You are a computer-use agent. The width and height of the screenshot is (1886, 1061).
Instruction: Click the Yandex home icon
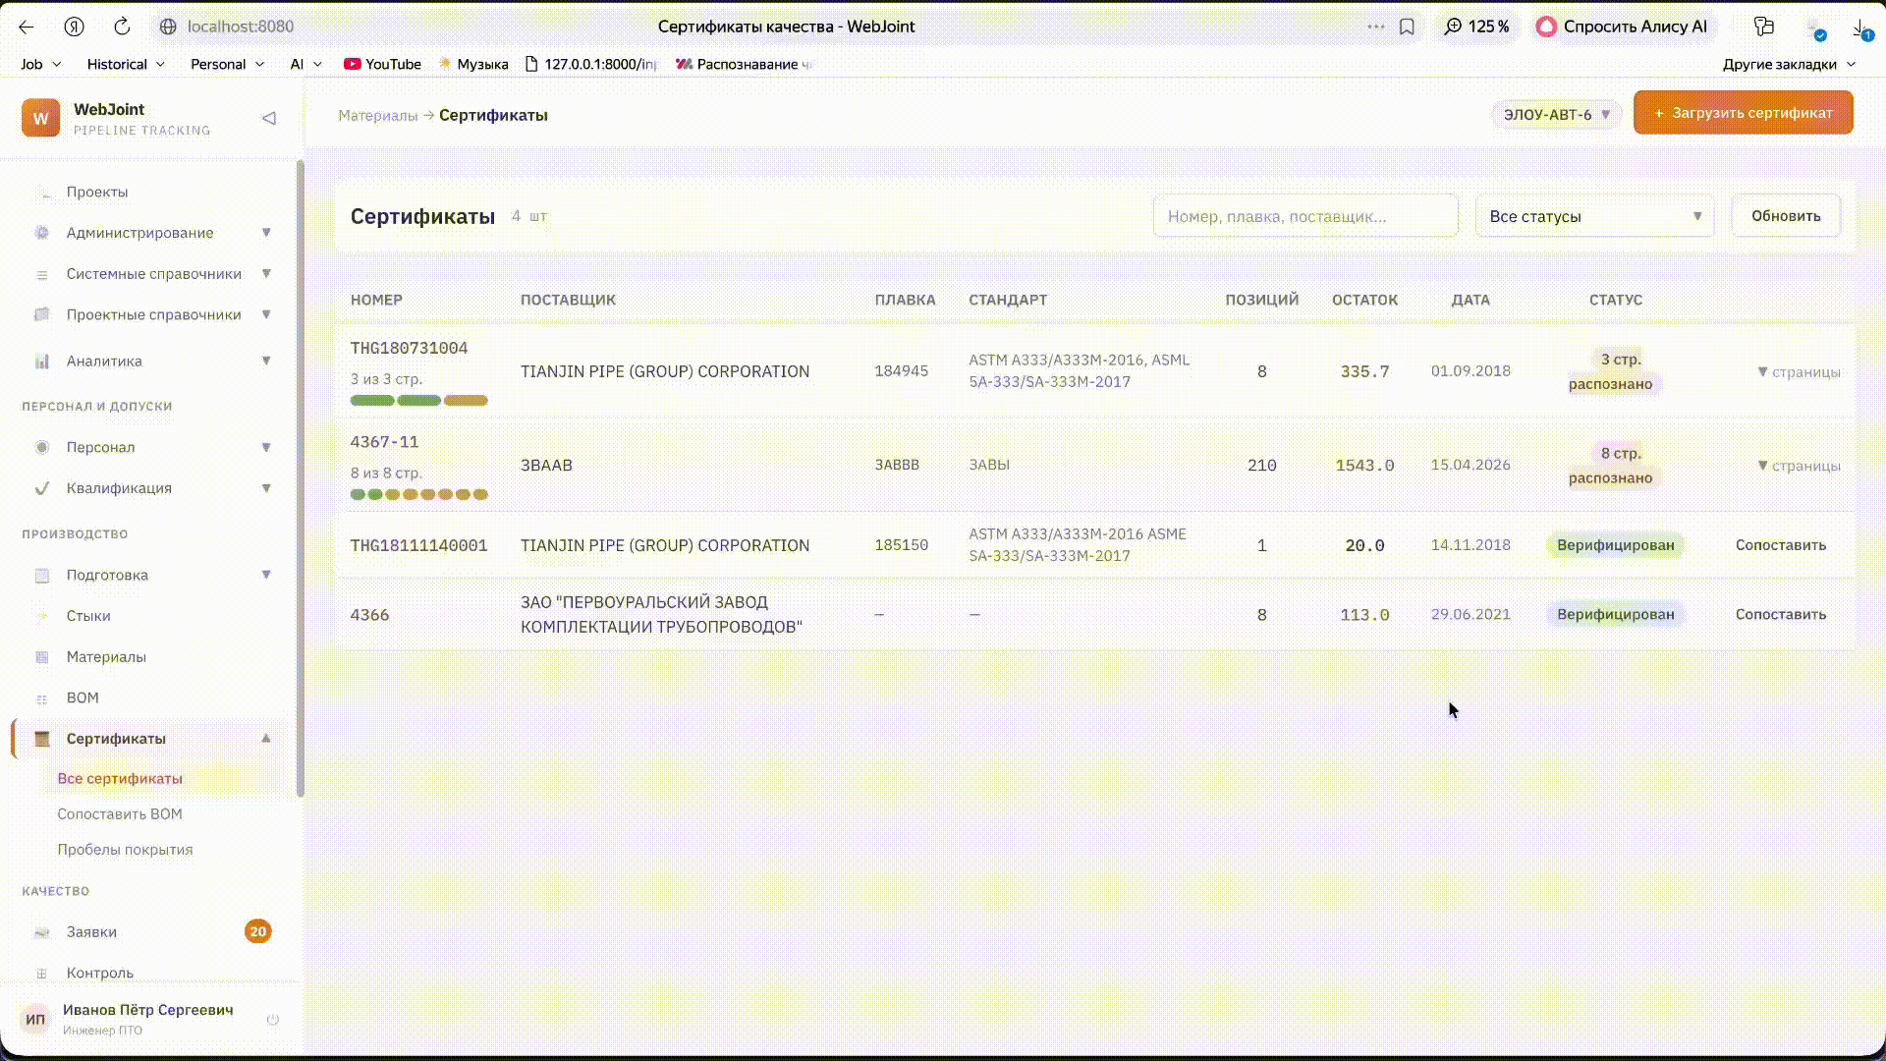point(74,27)
